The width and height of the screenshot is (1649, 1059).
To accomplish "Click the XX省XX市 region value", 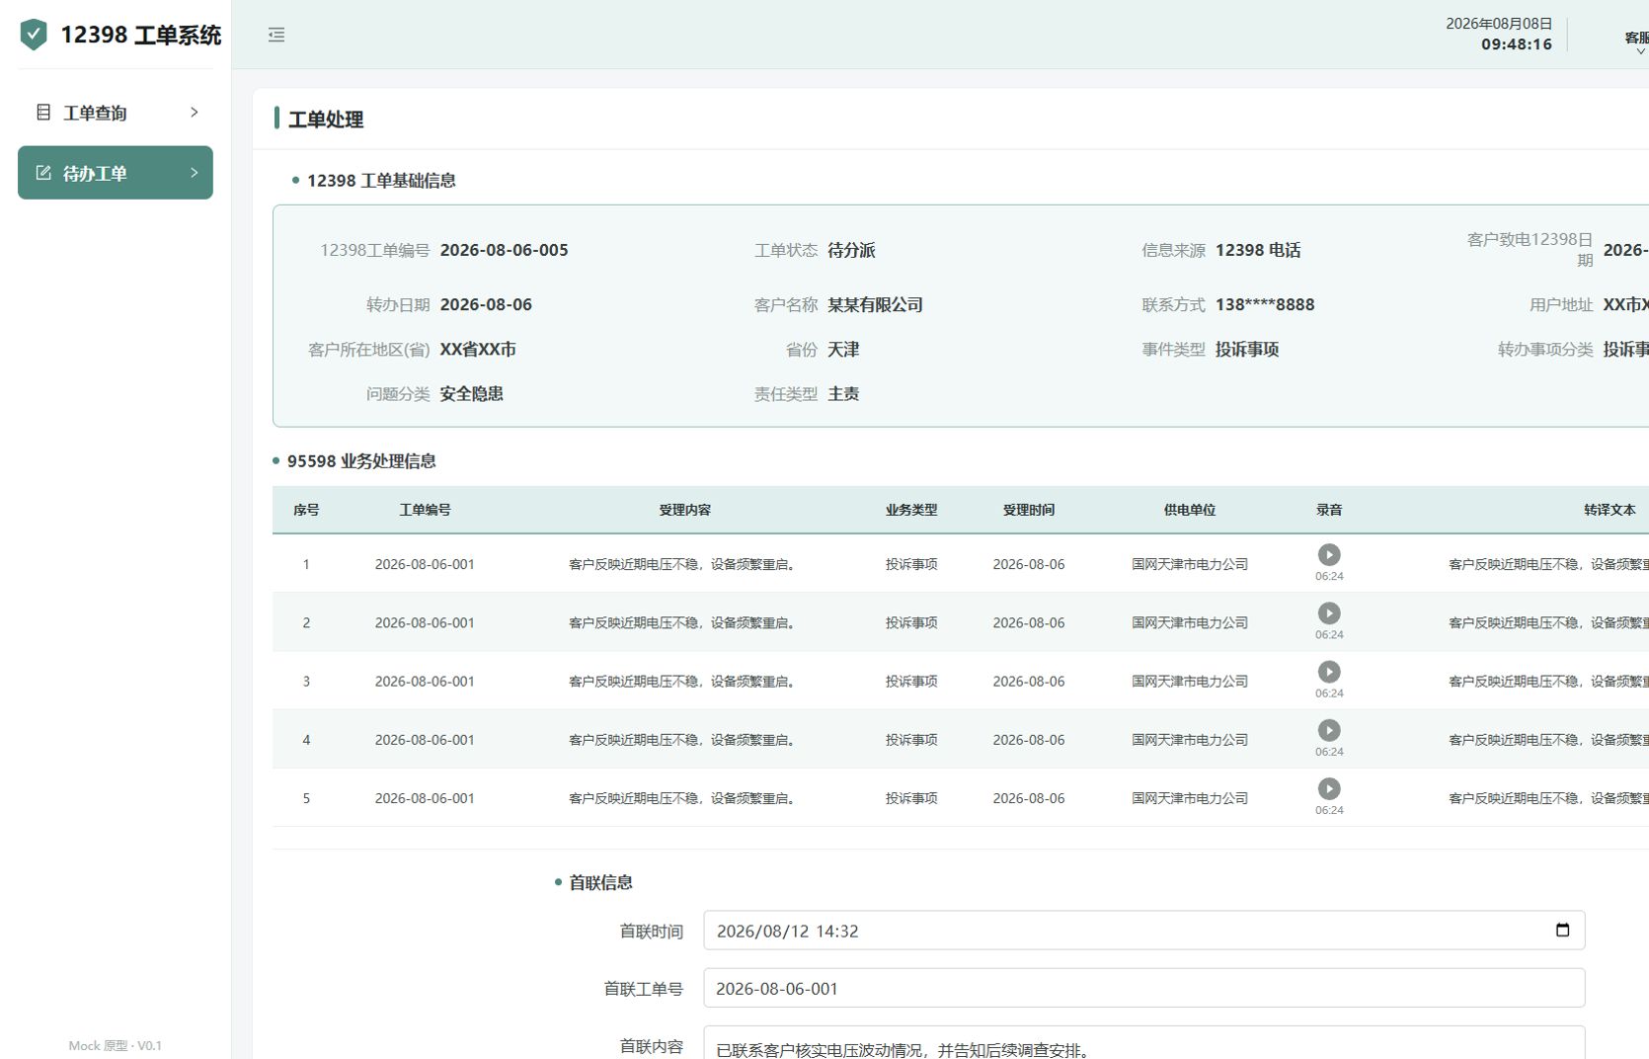I will (478, 349).
